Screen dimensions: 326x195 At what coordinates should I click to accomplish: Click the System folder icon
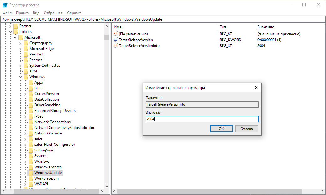click(x=31, y=156)
